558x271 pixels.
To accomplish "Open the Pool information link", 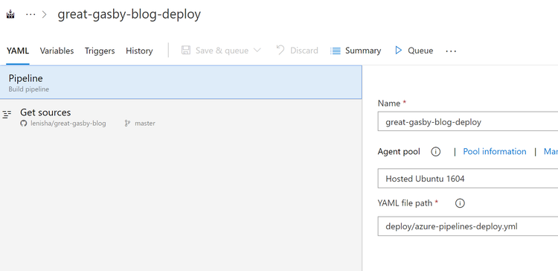I will (x=494, y=151).
